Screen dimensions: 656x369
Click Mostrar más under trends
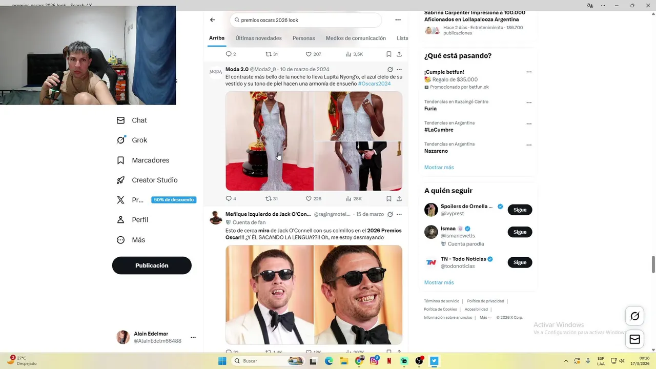coord(439,168)
